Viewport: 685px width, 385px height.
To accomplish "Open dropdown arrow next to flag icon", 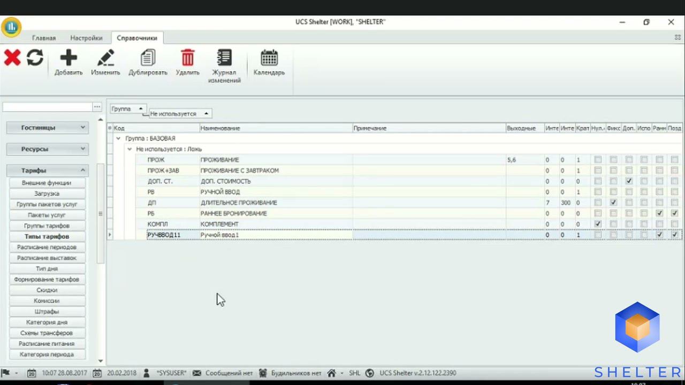I will tap(16, 373).
